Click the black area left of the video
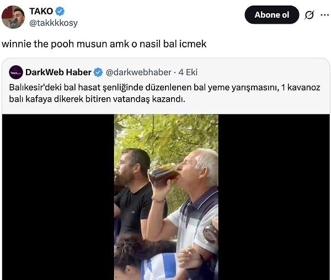 (58, 197)
